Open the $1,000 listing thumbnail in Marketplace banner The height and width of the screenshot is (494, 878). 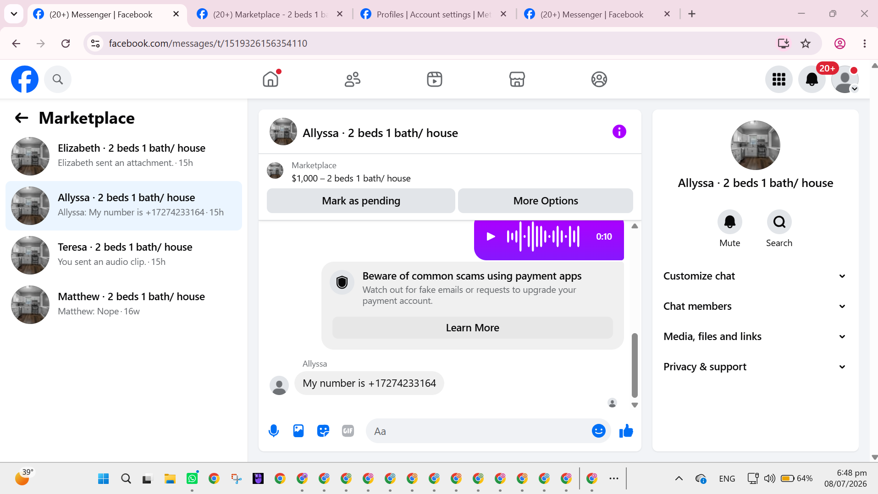[275, 170]
